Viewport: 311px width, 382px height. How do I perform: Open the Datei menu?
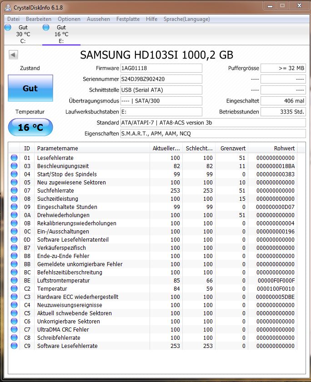tap(14, 19)
